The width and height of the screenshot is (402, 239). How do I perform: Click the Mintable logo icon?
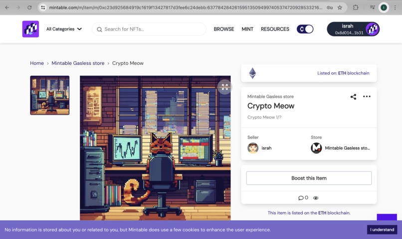[30, 29]
